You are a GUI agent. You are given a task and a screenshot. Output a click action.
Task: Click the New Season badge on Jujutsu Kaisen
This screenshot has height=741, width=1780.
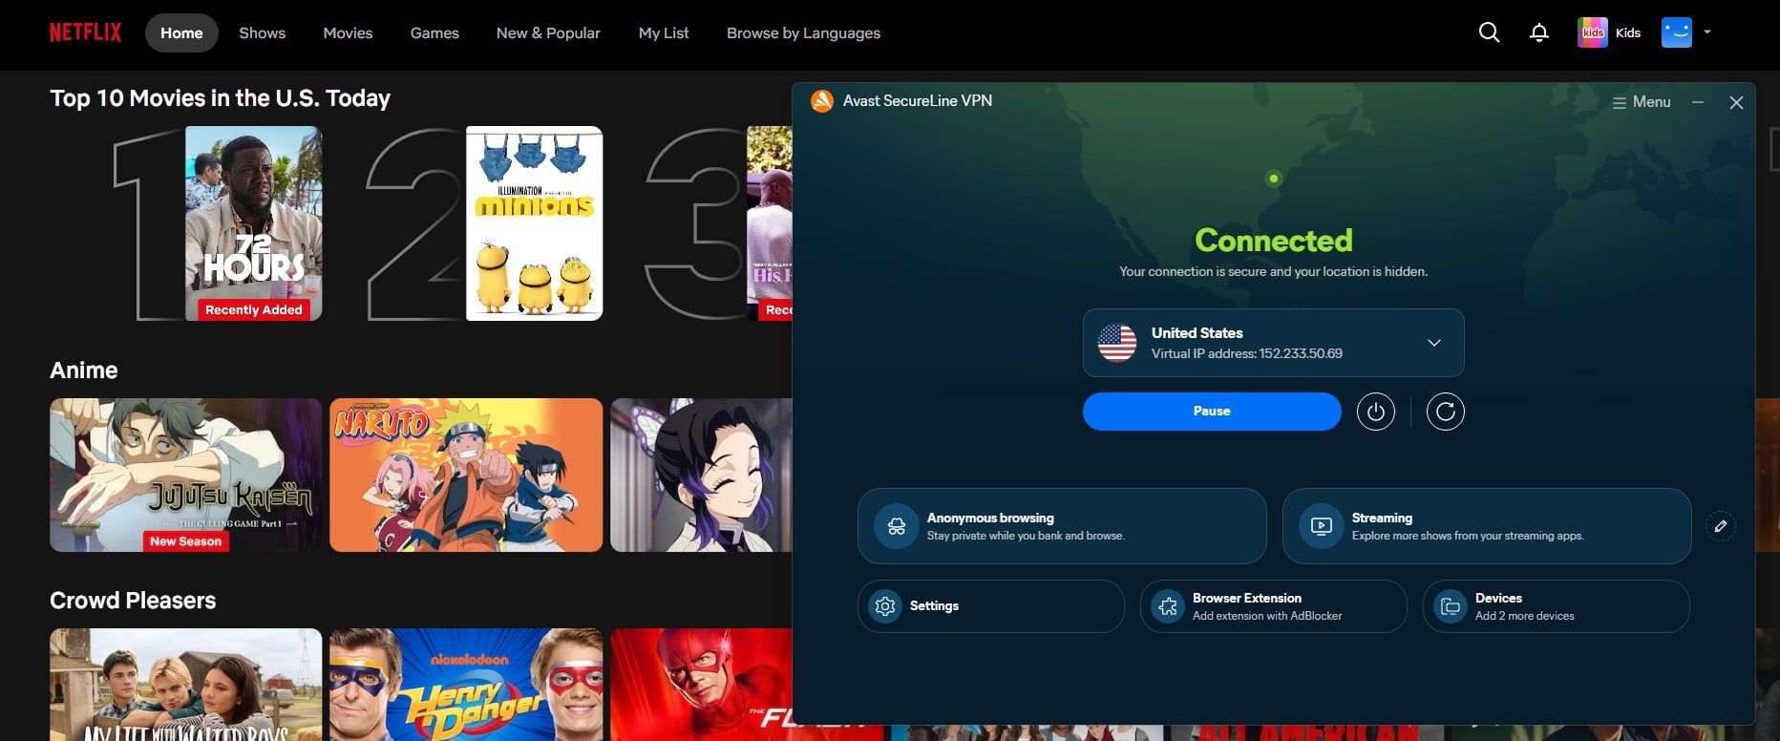pyautogui.click(x=185, y=541)
